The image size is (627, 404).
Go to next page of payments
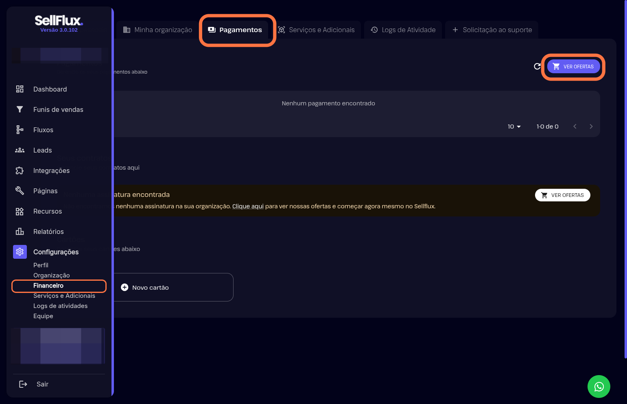coord(591,127)
